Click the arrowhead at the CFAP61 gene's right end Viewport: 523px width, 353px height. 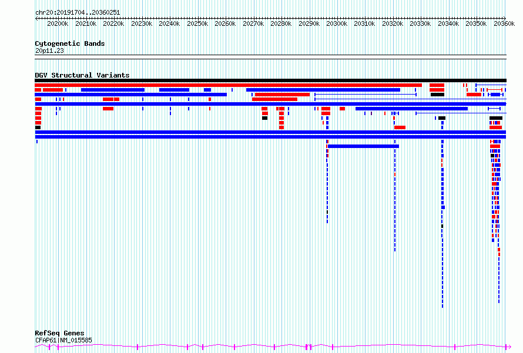click(x=509, y=347)
